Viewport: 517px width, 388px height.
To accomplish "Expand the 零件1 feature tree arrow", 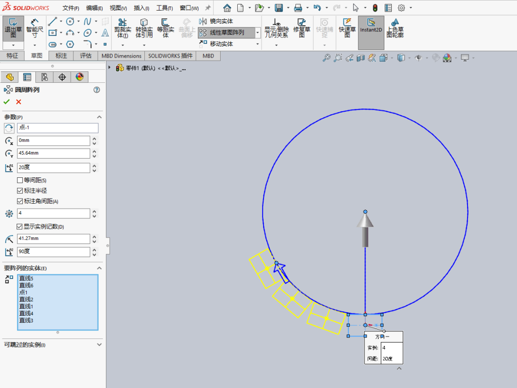I will pos(110,68).
